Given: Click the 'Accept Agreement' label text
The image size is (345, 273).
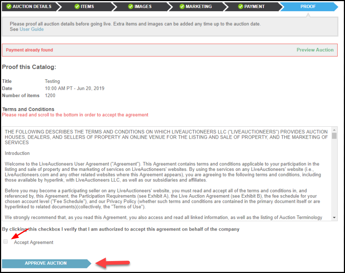Looking at the screenshot, I should point(34,242).
